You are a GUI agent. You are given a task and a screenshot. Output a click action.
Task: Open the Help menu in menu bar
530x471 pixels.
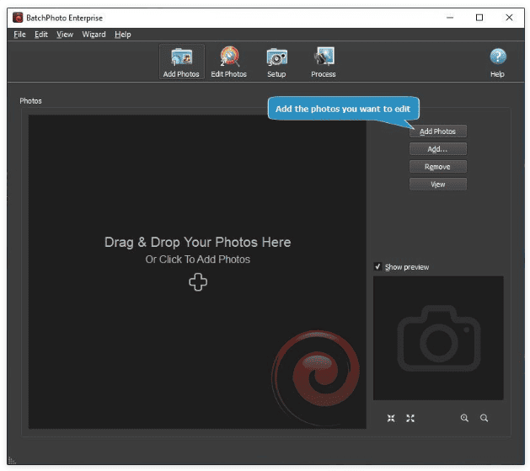[x=123, y=35]
